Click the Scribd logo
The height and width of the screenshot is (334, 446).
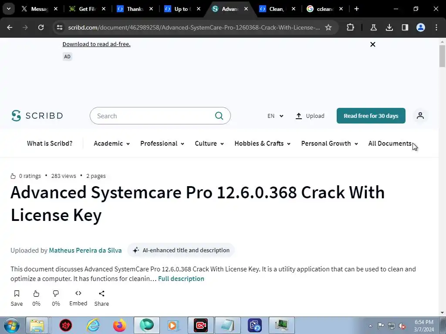37,116
